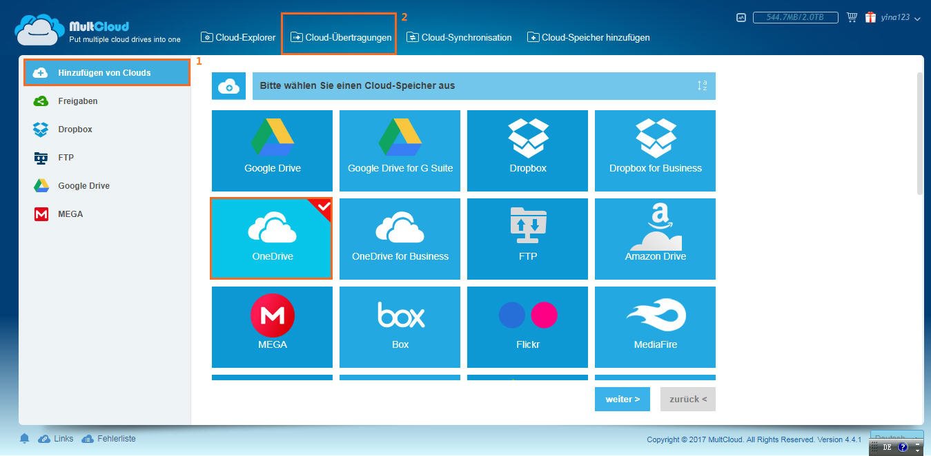The width and height of the screenshot is (931, 456).
Task: Click the add cloud icon button
Action: pos(228,86)
